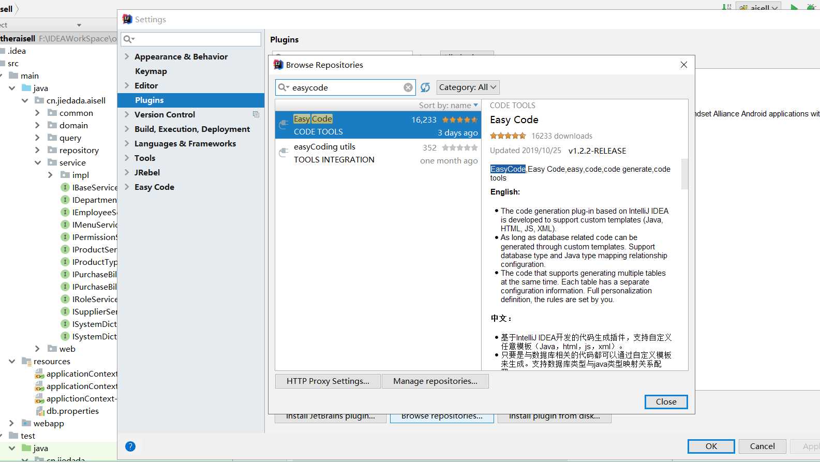Click the applictionContext- XML file icon
The height and width of the screenshot is (463, 820).
coord(40,398)
